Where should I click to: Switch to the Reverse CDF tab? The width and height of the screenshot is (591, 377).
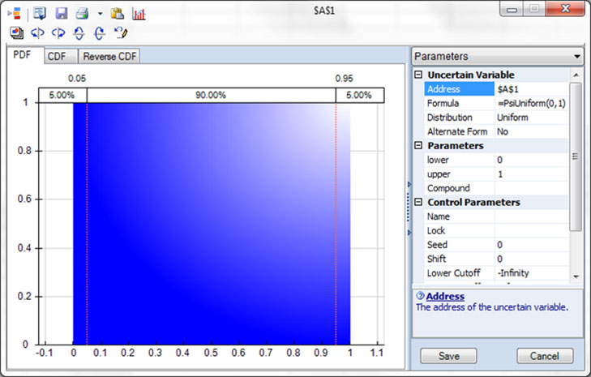110,57
